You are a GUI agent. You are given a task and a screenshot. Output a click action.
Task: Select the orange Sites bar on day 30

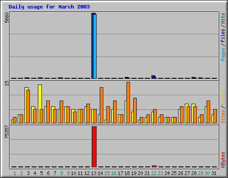(x=208, y=112)
